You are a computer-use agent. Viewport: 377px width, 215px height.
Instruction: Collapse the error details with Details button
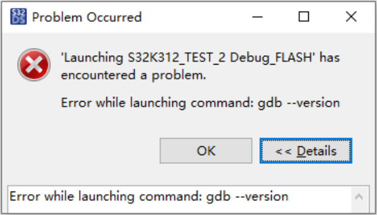point(306,151)
